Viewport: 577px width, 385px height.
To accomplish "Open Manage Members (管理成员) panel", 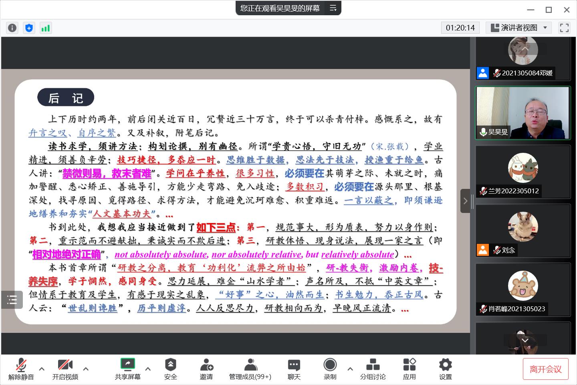I will coord(250,369).
